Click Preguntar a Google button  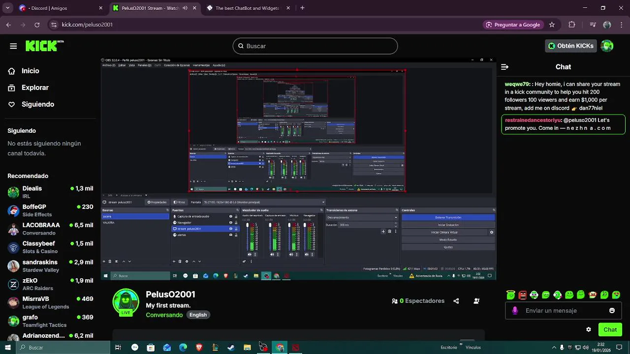[x=513, y=25]
